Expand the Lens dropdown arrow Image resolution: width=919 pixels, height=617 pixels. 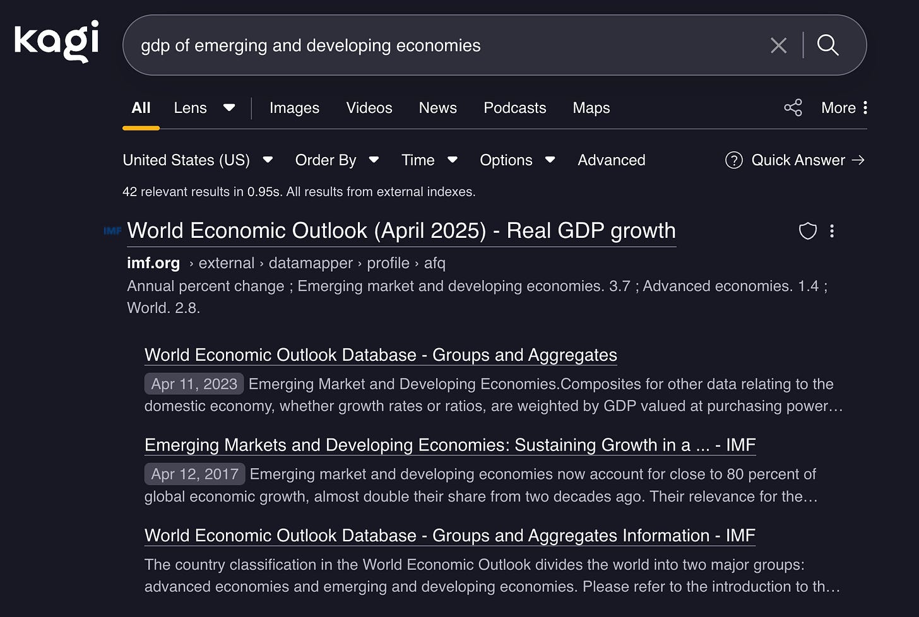pyautogui.click(x=229, y=108)
